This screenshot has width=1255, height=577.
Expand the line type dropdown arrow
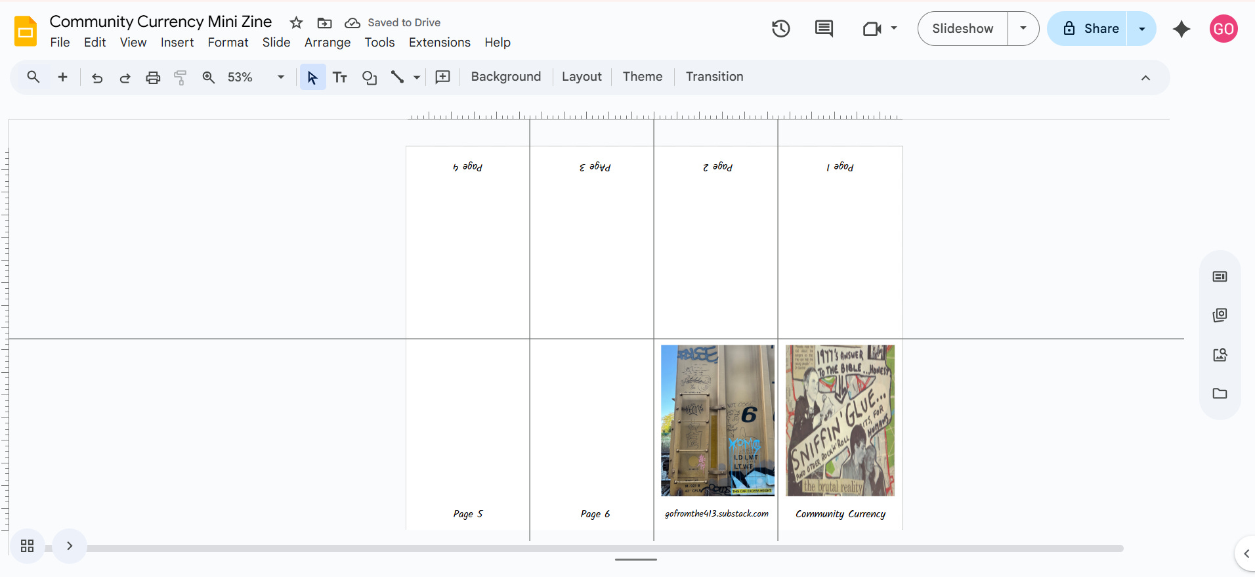point(417,77)
